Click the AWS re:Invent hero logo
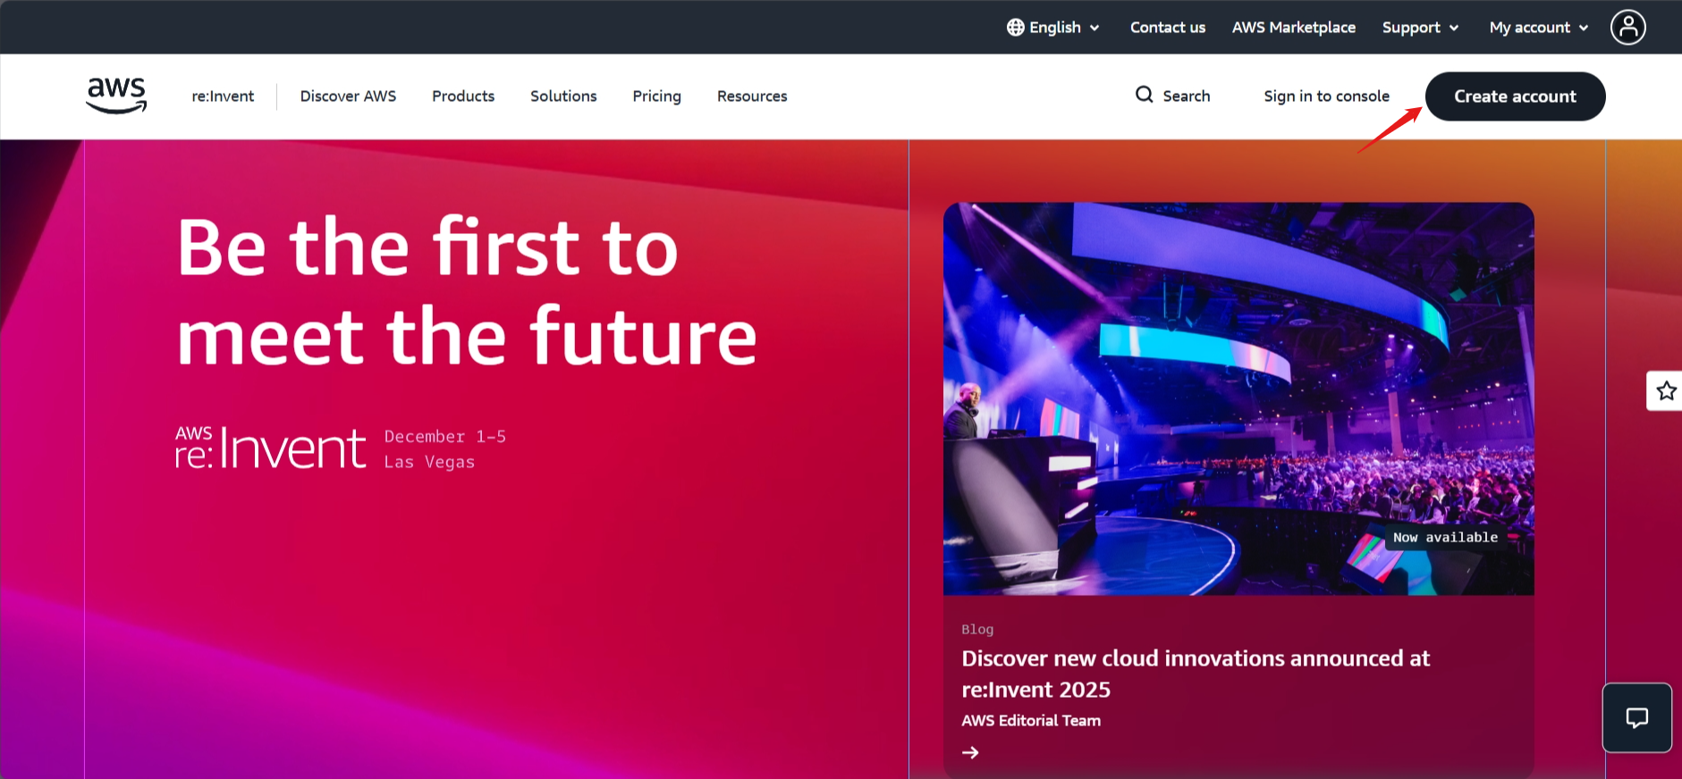 tap(270, 448)
